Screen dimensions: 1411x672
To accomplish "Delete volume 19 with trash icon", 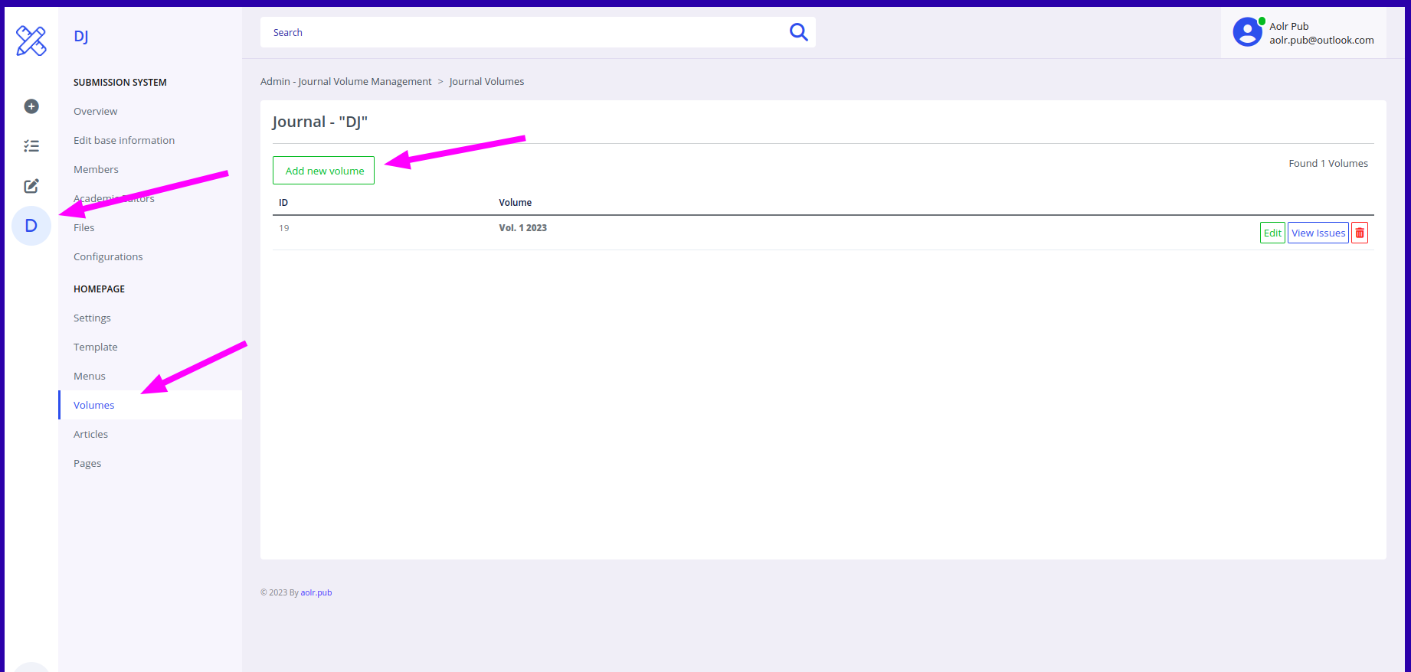I will click(1360, 233).
